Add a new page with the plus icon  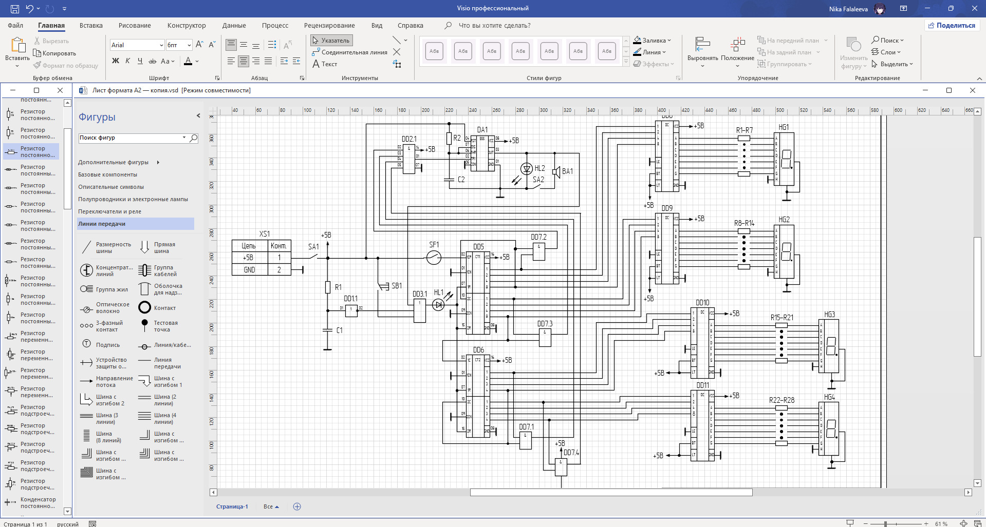click(x=297, y=506)
